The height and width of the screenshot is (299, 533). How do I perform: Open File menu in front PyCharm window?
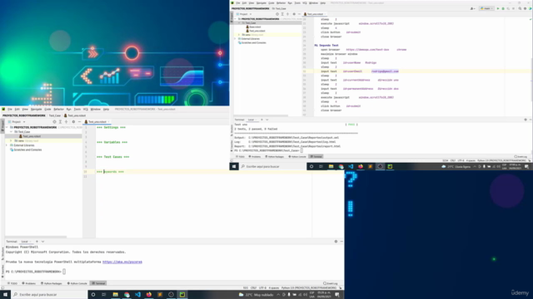click(x=10, y=109)
